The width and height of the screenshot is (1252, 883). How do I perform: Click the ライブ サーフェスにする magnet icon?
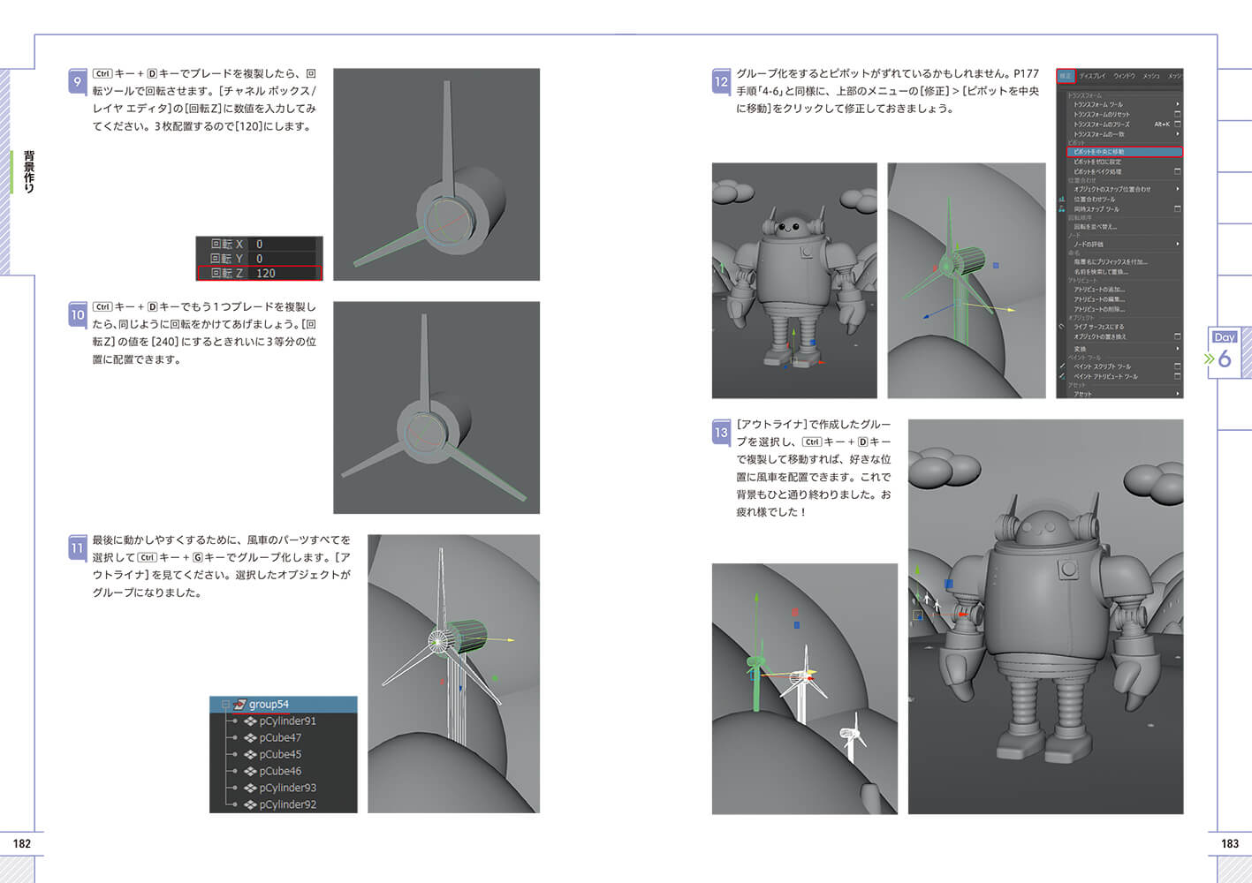1062,327
